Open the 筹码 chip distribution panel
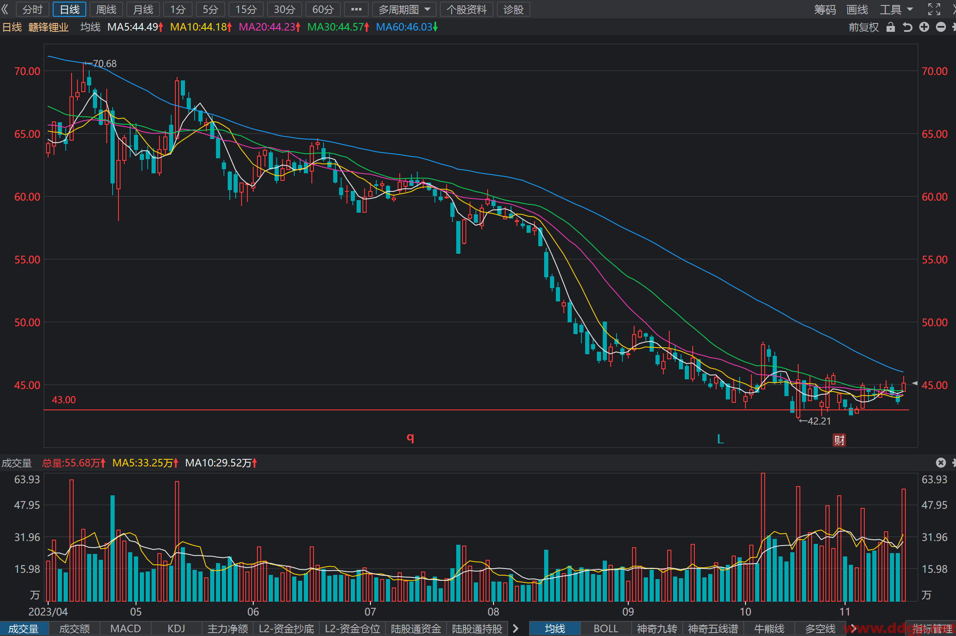 [x=825, y=9]
